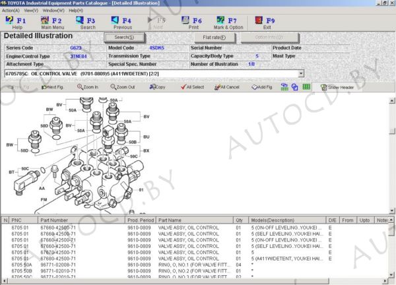Open F3 Search
This screenshot has height=285, width=396.
pyautogui.click(x=86, y=22)
